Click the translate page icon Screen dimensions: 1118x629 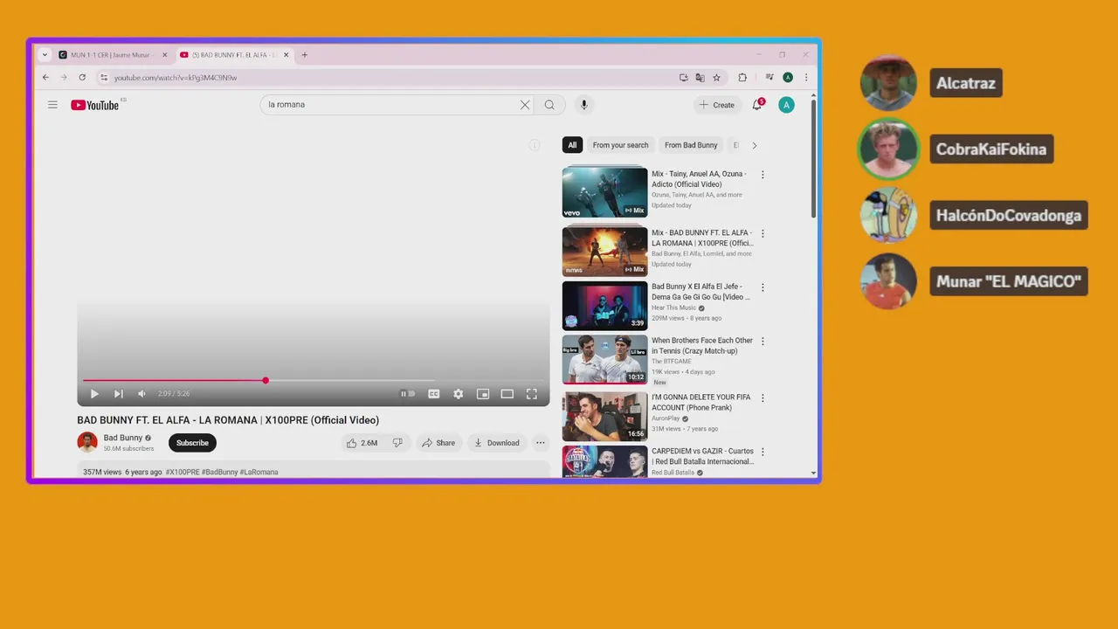(700, 78)
